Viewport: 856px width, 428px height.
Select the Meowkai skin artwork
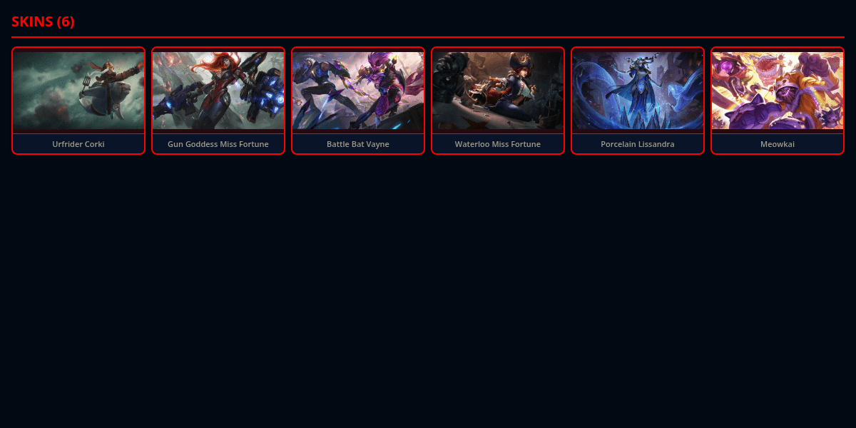778,91
